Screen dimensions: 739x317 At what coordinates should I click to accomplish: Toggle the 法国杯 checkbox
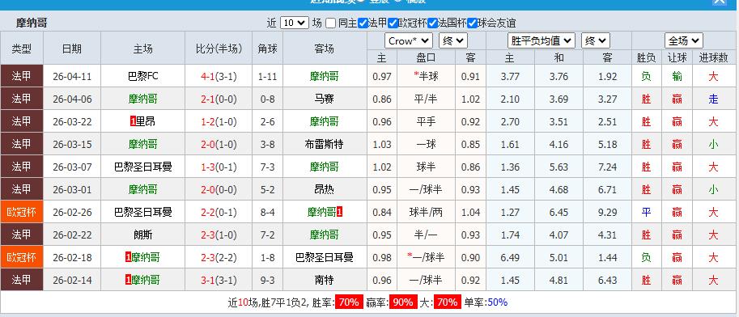(x=432, y=23)
